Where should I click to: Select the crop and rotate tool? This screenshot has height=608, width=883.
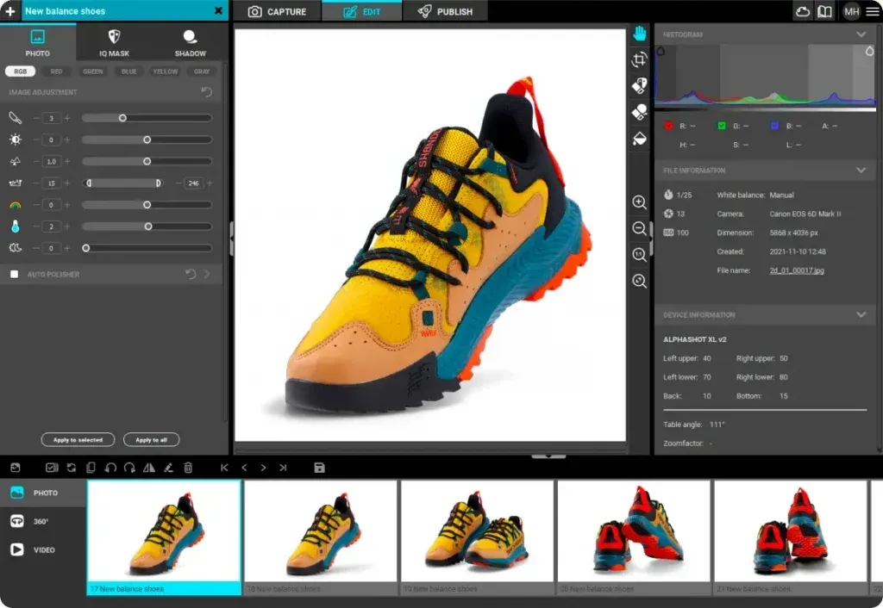[639, 59]
